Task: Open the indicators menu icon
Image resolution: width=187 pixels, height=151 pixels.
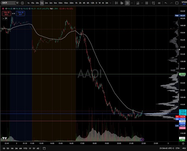Action: tap(138, 3)
